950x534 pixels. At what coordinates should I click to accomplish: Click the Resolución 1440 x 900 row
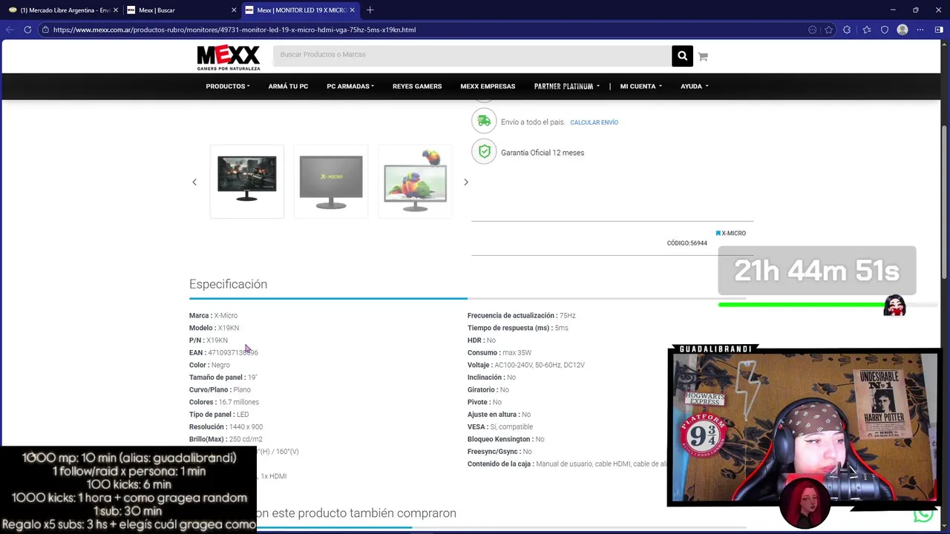[x=226, y=426]
